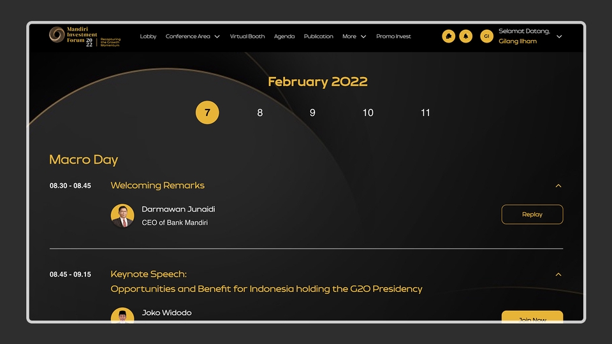Open the Promo Invest menu item
Screen dimensions: 612x344
[393, 36]
